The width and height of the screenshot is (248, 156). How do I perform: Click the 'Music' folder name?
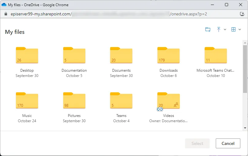27,116
